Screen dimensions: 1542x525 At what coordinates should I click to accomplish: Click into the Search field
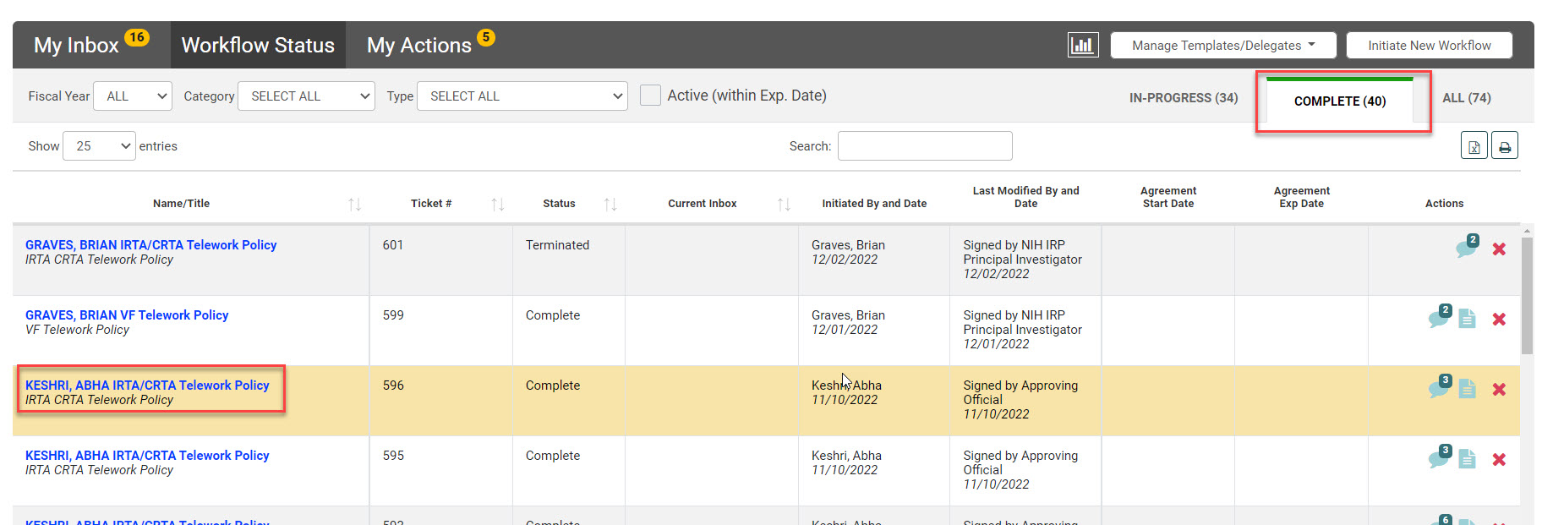tap(925, 145)
